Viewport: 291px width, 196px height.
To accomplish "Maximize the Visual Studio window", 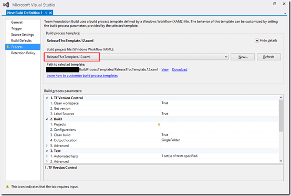I will [275, 4].
